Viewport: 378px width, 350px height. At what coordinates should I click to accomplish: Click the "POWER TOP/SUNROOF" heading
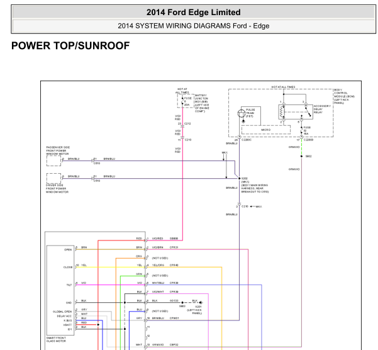click(70, 45)
